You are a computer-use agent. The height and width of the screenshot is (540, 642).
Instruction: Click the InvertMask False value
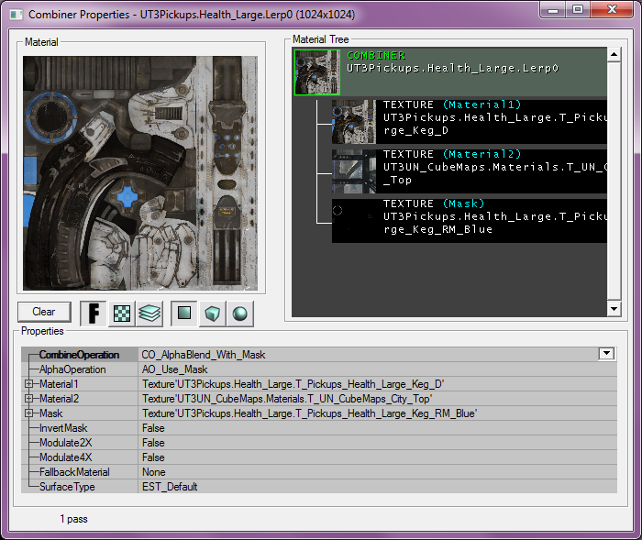pos(153,428)
